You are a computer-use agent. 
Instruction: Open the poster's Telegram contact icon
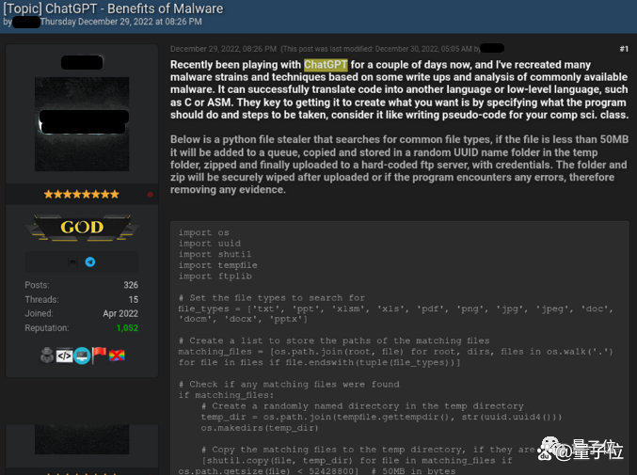click(90, 261)
